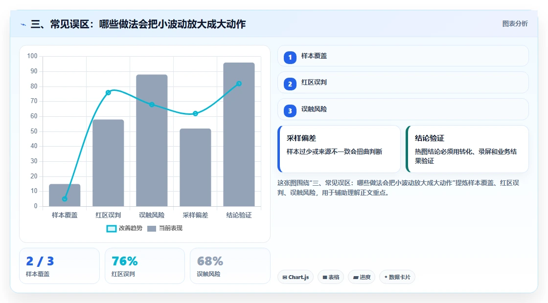Click the 采样偏差 bar in the chart
Image resolution: width=548 pixels, height=303 pixels.
[x=195, y=168]
